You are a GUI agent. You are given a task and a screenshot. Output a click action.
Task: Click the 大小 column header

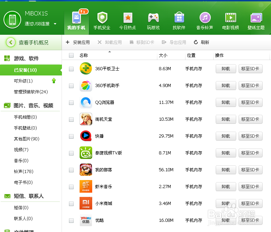tap(163, 55)
